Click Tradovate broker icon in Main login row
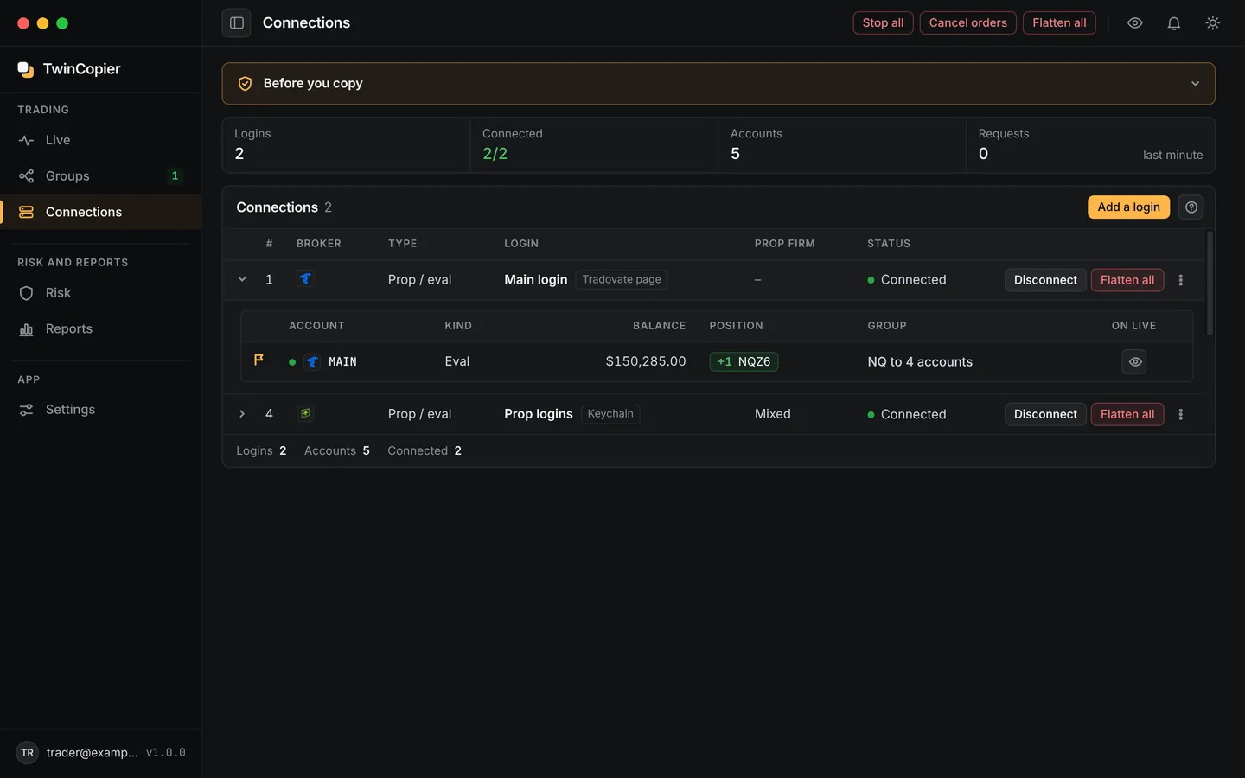Image resolution: width=1245 pixels, height=778 pixels. click(x=305, y=279)
